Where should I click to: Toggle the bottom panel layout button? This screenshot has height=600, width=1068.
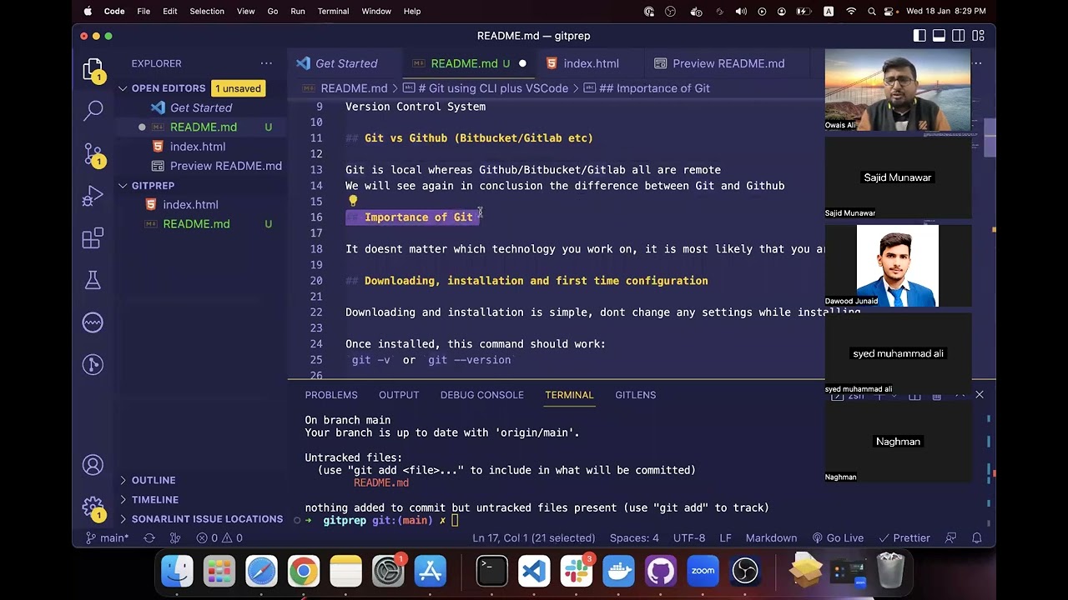939,36
